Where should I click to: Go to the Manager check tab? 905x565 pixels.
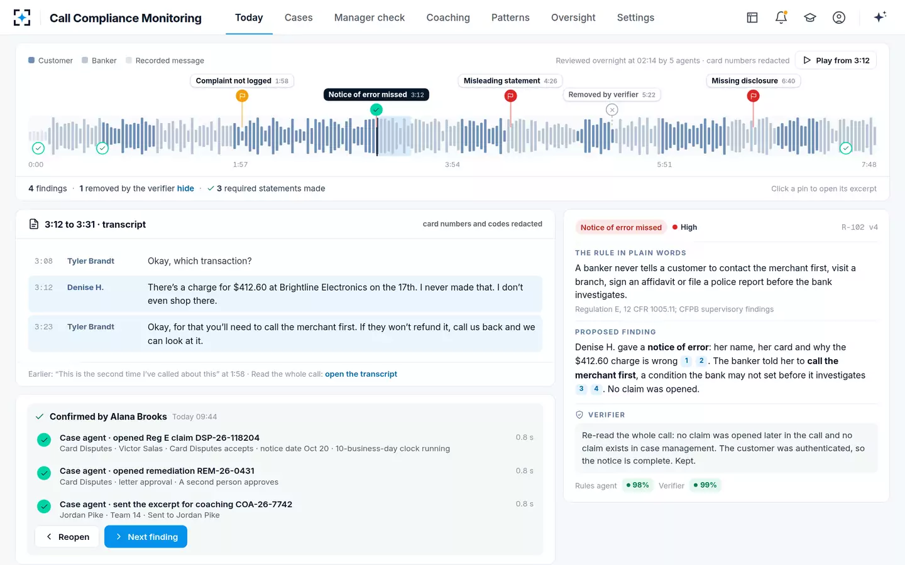[x=370, y=18]
